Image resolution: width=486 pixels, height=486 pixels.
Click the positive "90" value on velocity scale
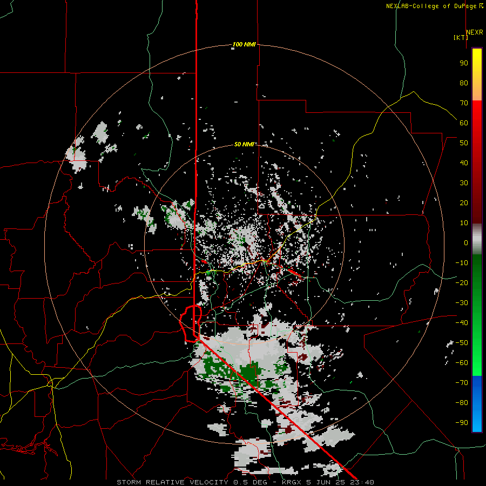(x=464, y=63)
